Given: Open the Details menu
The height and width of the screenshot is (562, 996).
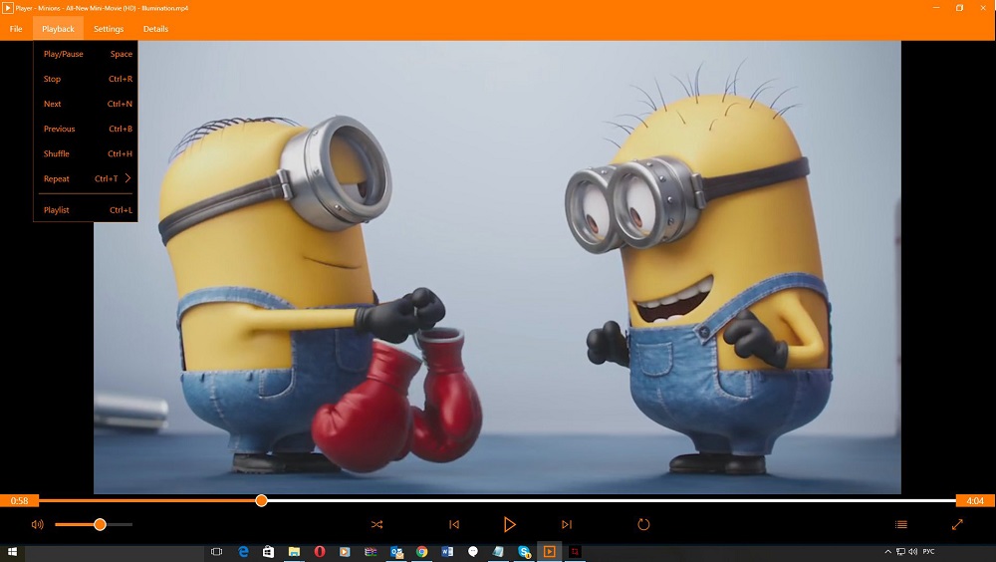Looking at the screenshot, I should click(x=155, y=29).
